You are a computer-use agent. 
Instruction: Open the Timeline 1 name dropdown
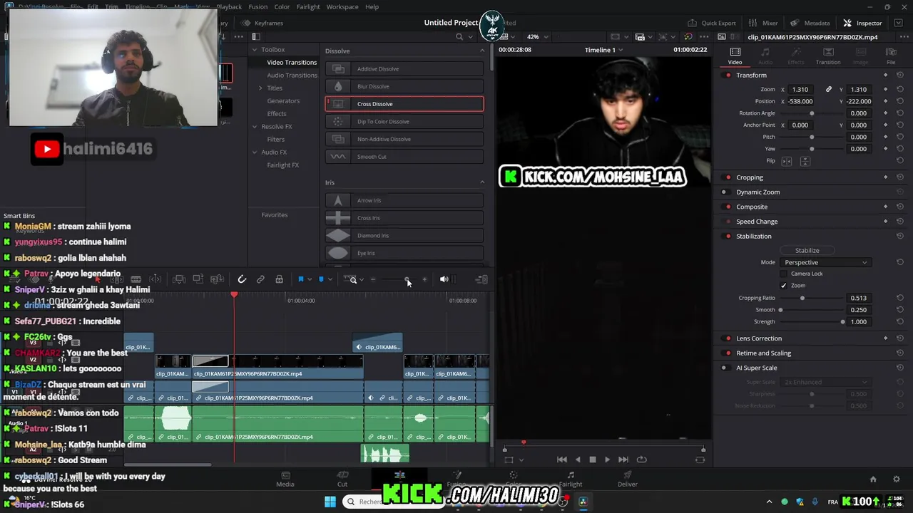[x=603, y=50]
